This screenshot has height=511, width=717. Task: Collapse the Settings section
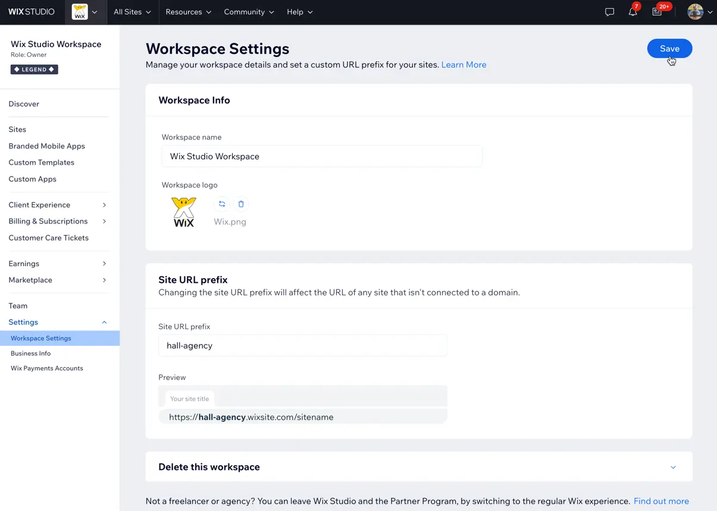(58, 322)
